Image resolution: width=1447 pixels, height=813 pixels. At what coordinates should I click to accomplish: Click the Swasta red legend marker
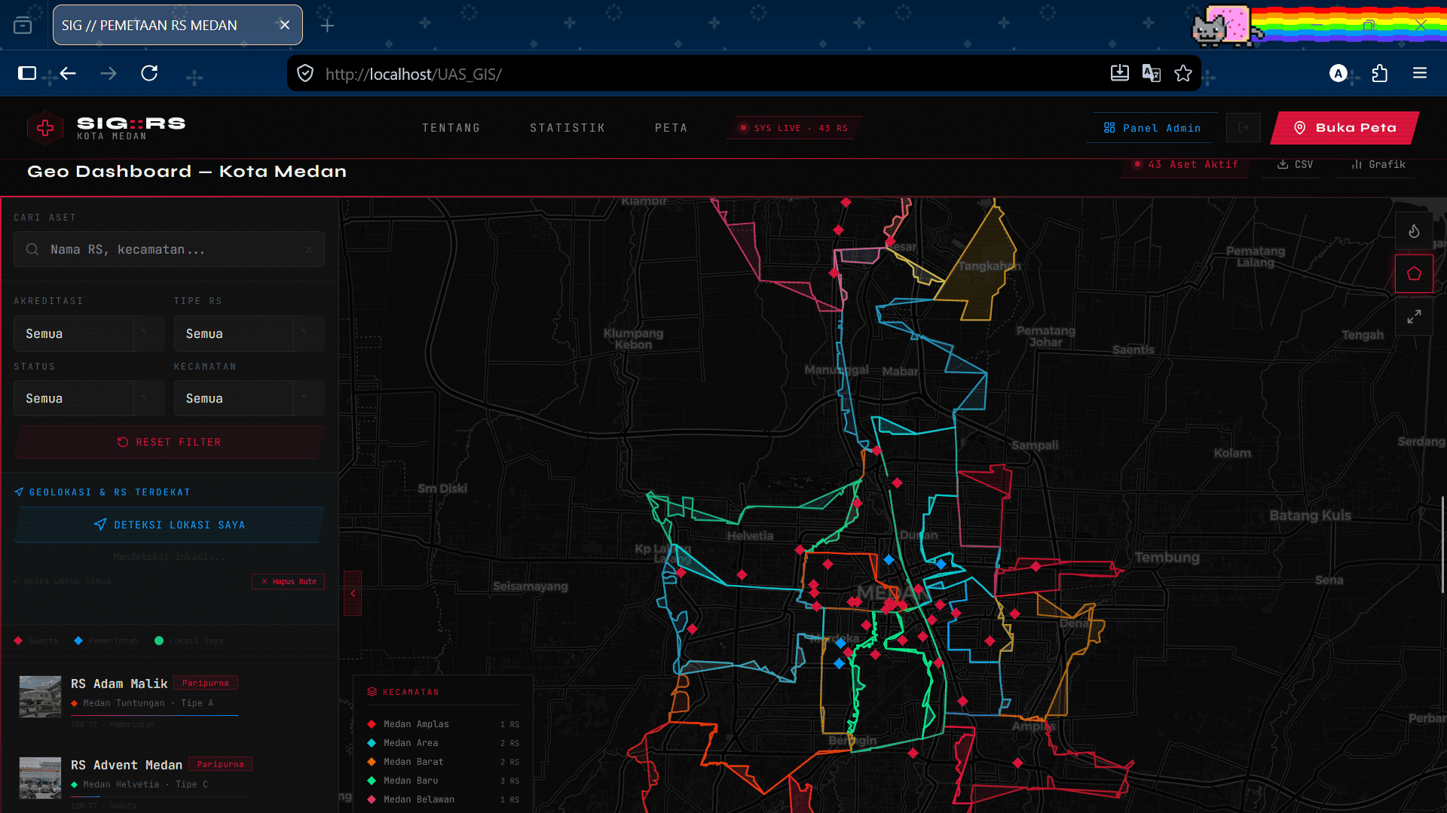(18, 641)
